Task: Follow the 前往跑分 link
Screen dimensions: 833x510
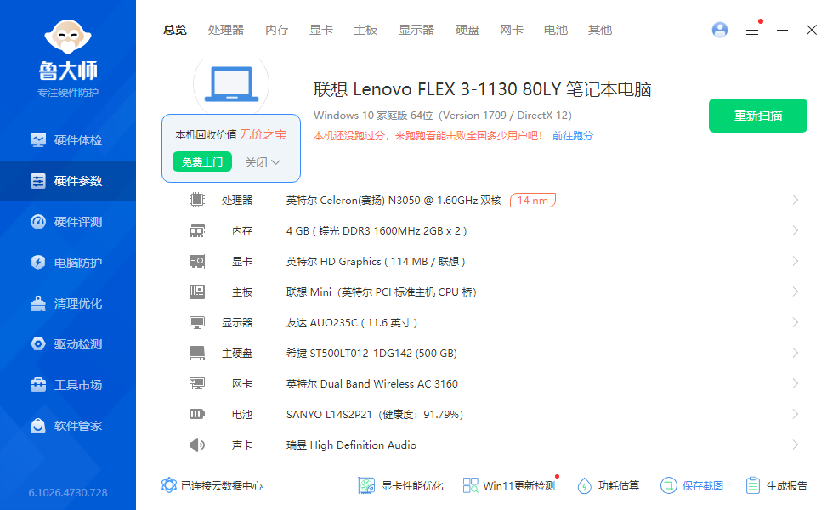Action: [x=573, y=136]
